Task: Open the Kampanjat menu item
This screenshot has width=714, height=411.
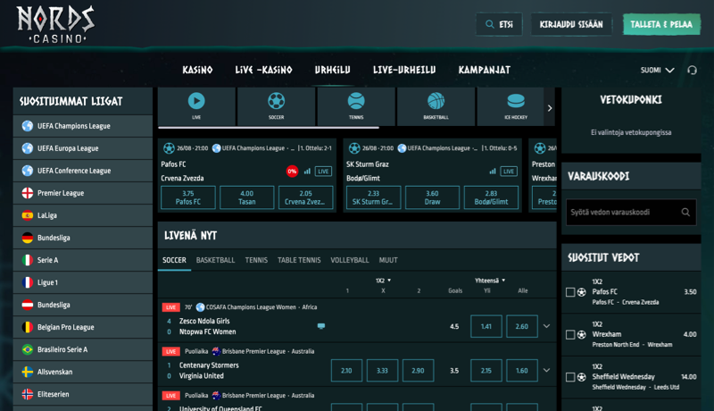Action: 484,71
